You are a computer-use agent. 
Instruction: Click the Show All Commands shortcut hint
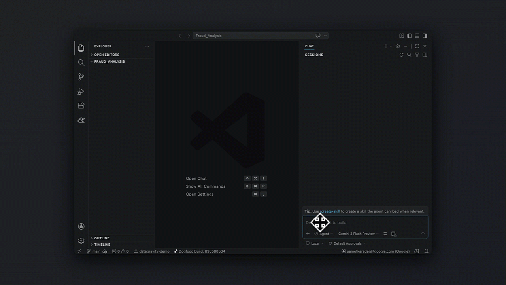[206, 186]
